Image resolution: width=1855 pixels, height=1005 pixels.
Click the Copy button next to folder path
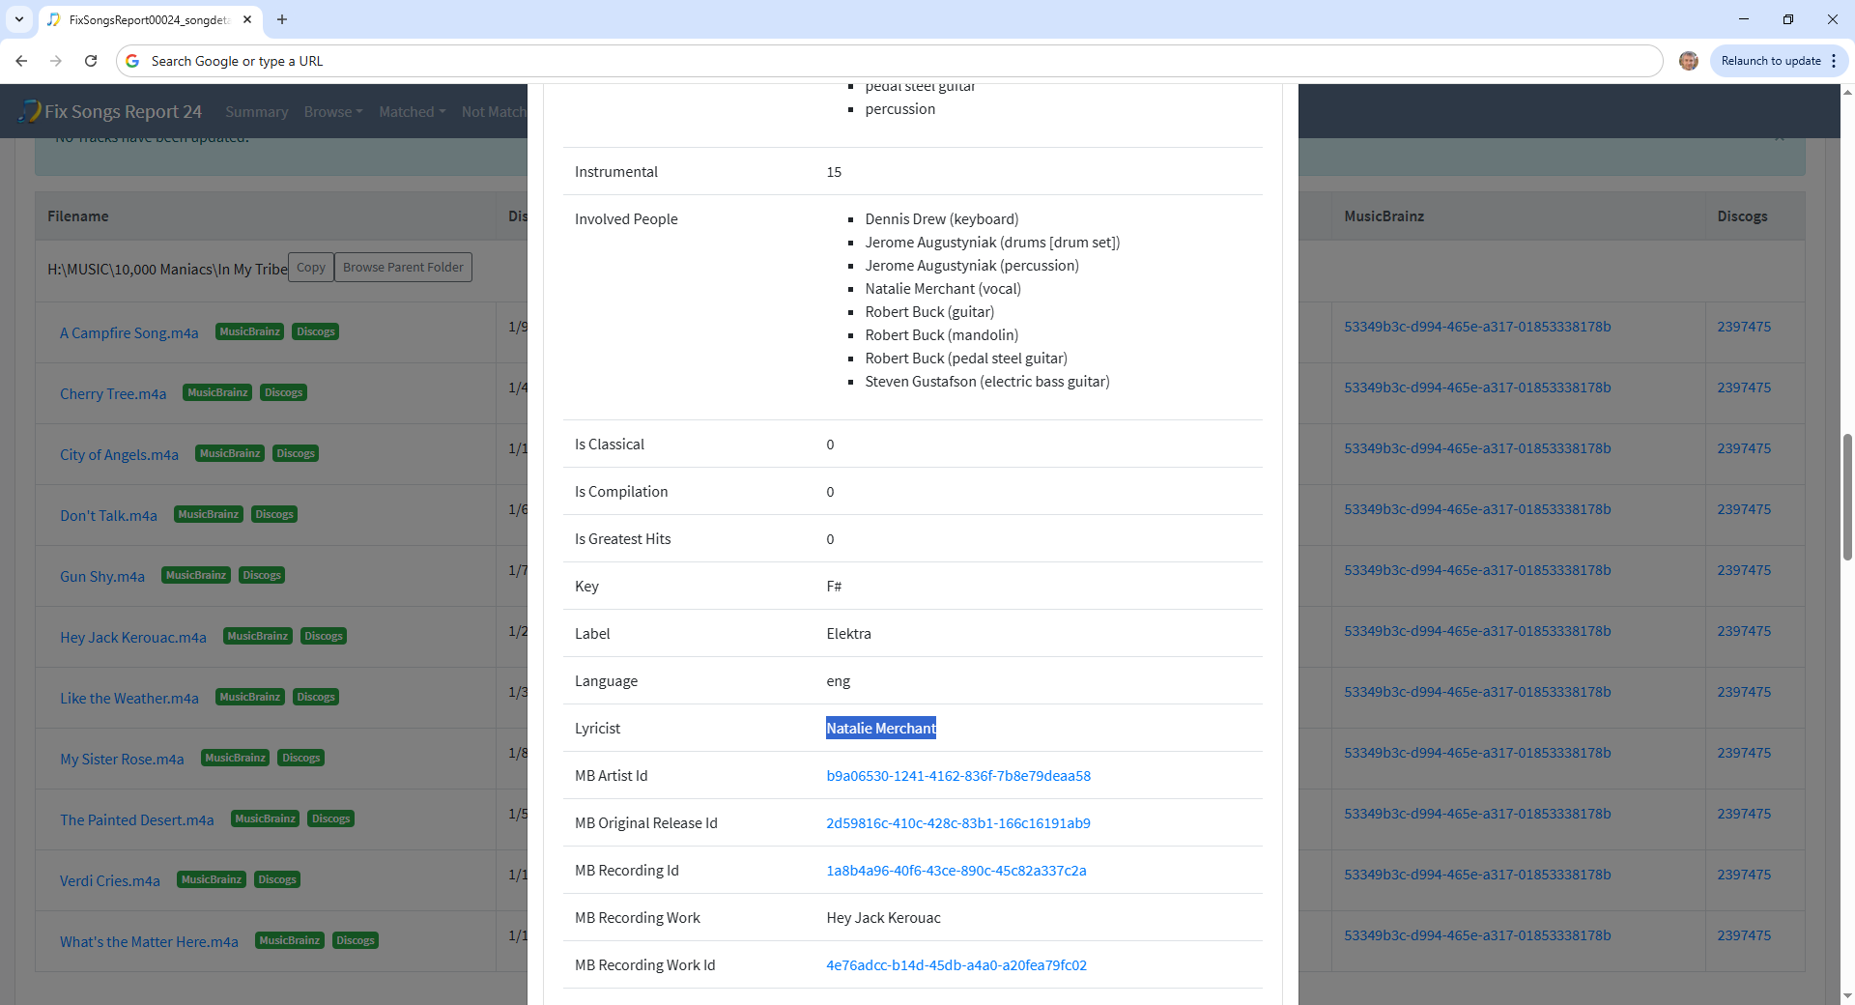(x=310, y=268)
